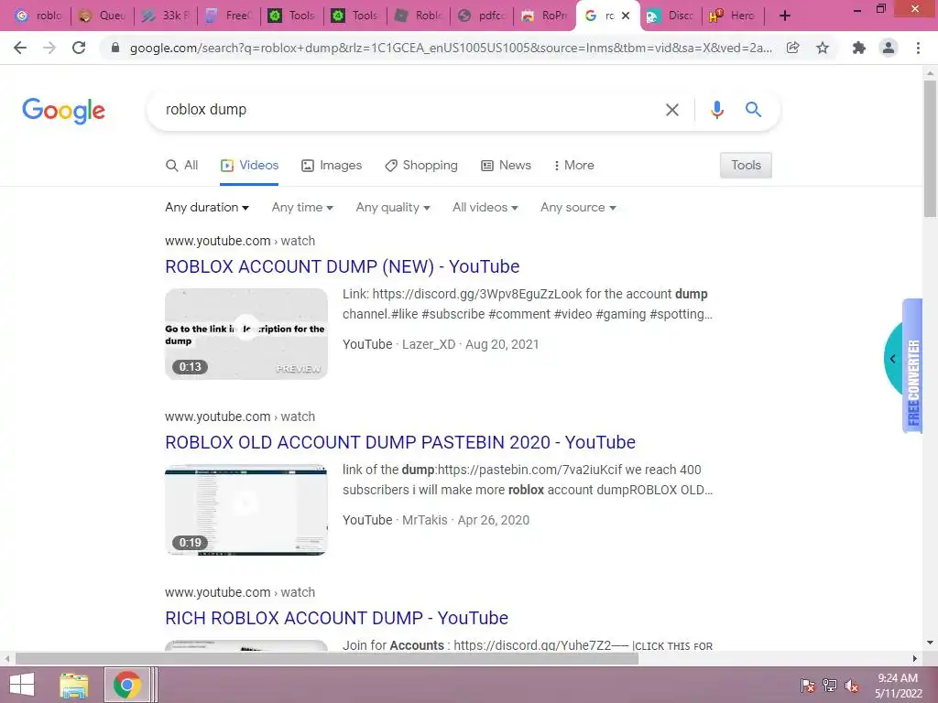The image size is (938, 703).
Task: Select the Videos results tab
Action: [249, 166]
